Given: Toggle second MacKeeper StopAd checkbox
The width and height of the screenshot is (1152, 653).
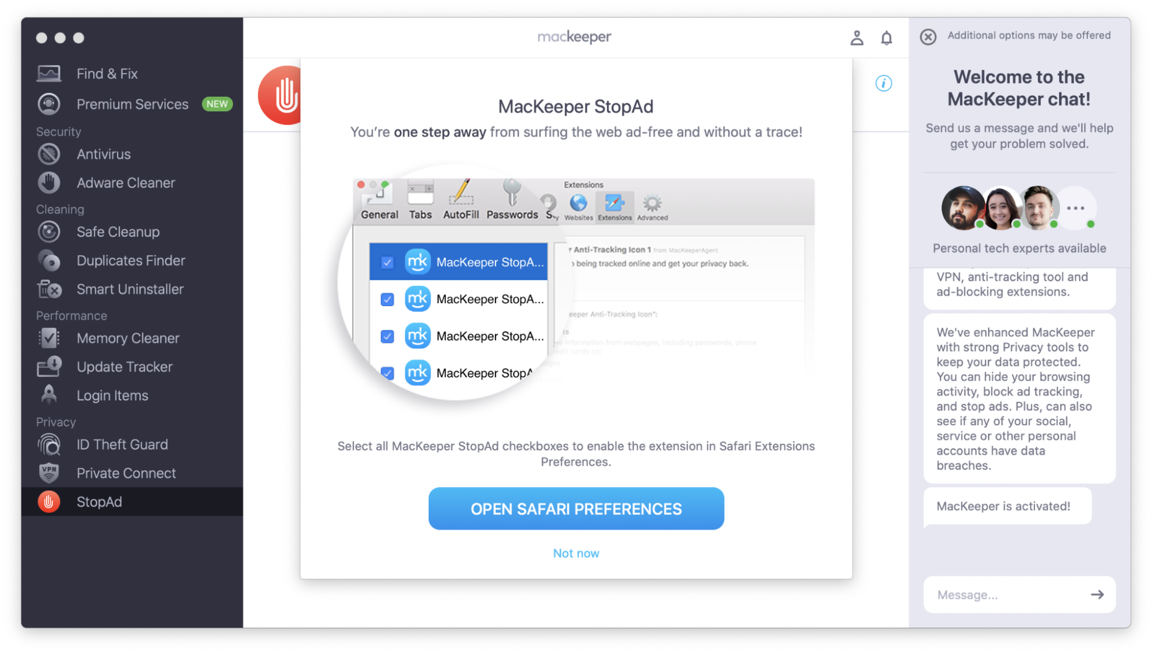Looking at the screenshot, I should point(387,299).
